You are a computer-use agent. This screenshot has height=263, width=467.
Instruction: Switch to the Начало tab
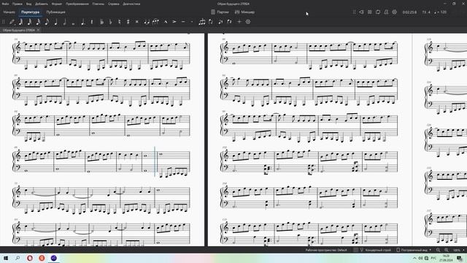point(9,12)
